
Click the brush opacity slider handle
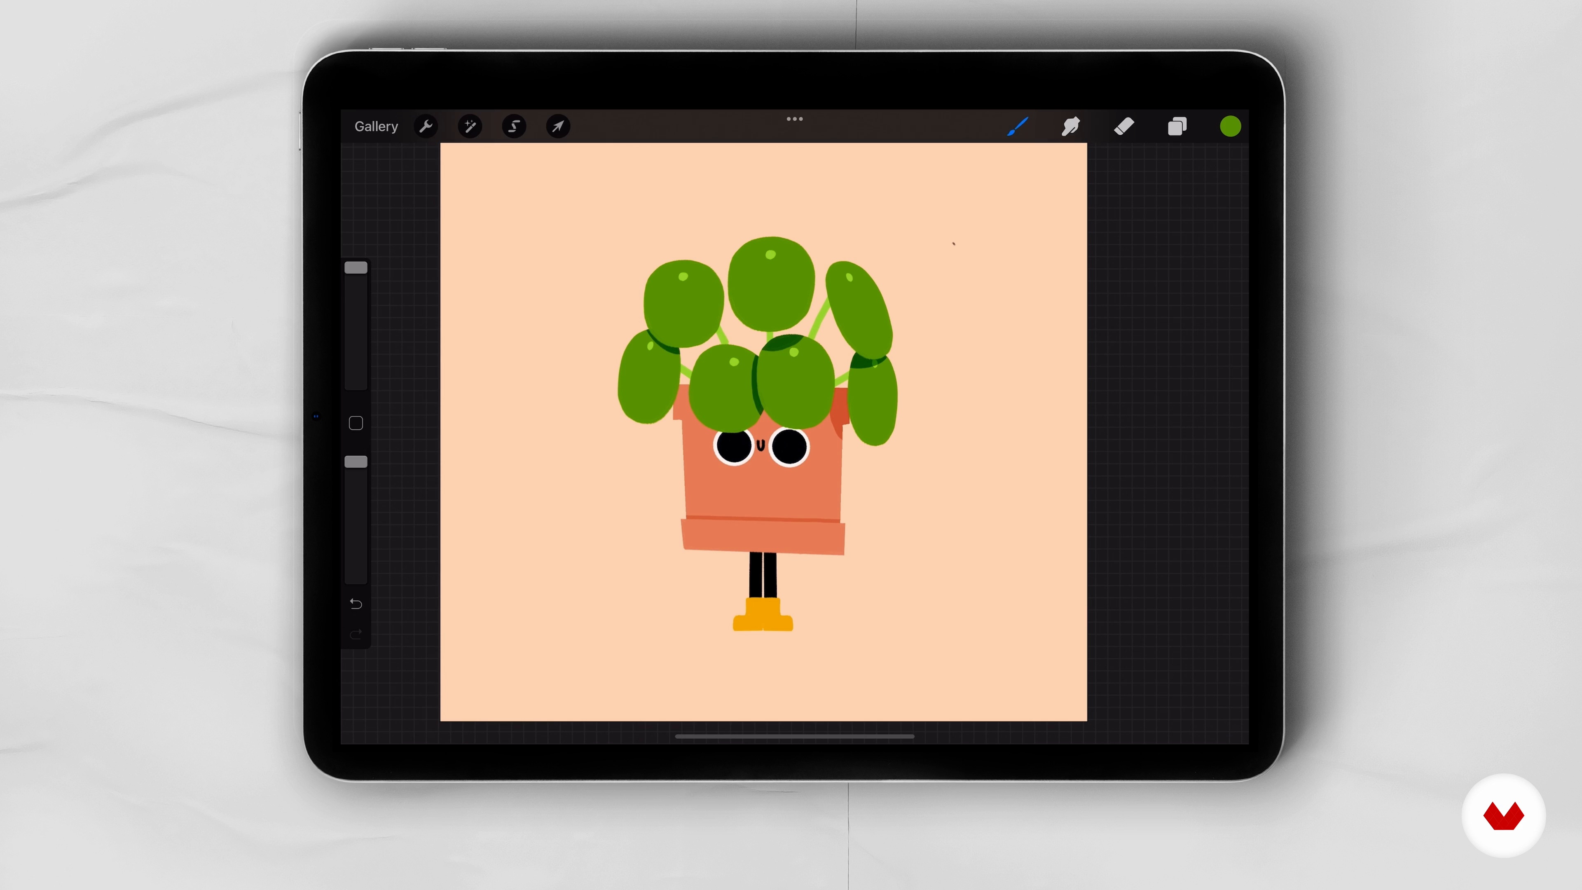tap(356, 462)
